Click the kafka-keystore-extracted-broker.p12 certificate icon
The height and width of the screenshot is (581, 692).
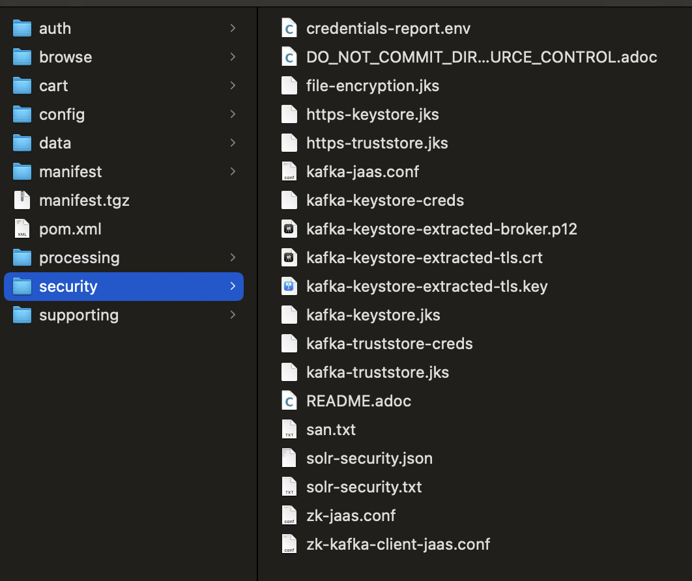tap(289, 229)
